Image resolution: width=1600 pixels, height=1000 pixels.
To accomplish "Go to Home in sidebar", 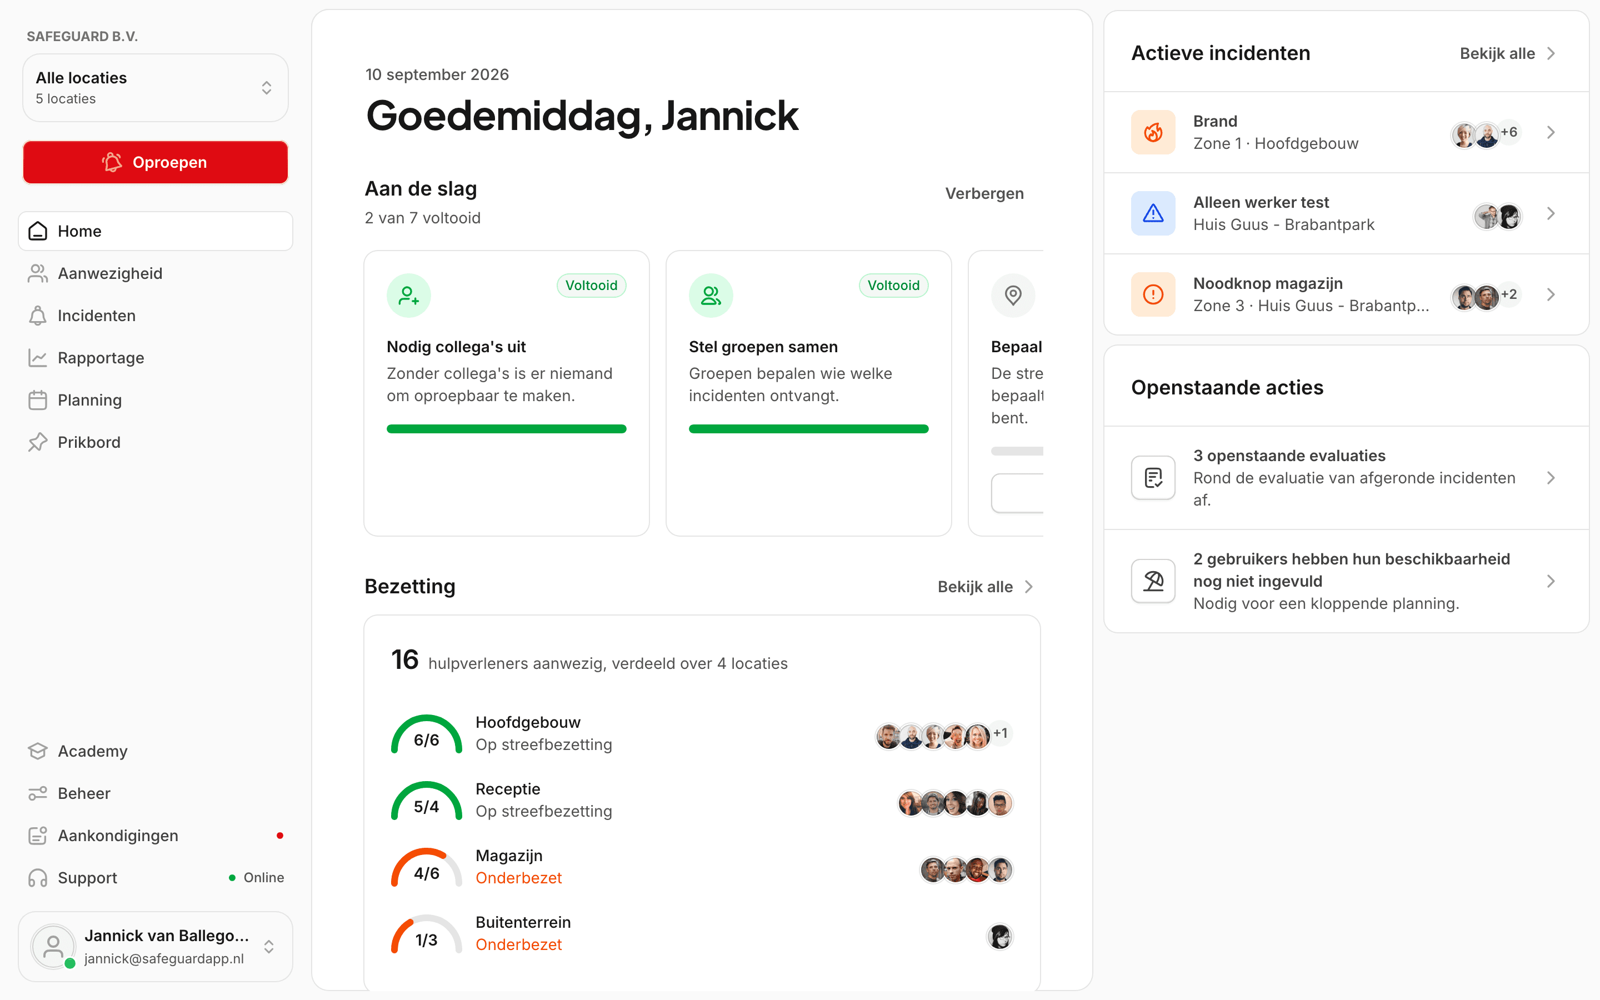I will point(156,231).
